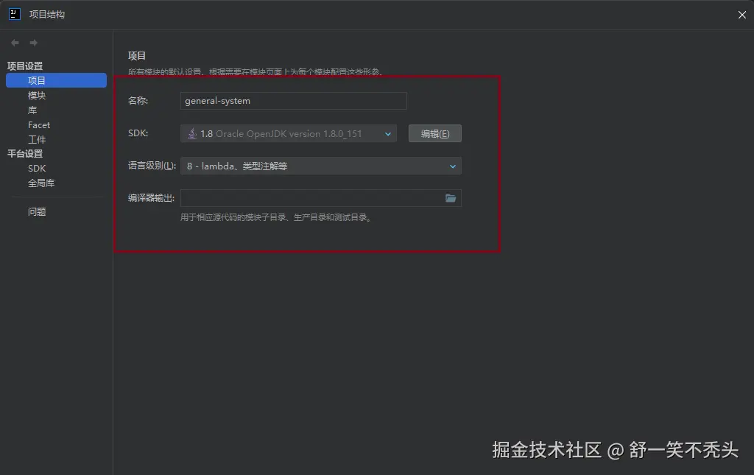Click the 项目 page heading
Screen dimensions: 754x475
click(137, 55)
